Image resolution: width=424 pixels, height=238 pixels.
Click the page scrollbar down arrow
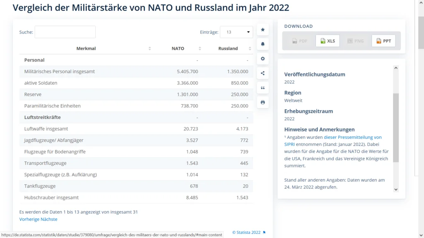point(421,235)
